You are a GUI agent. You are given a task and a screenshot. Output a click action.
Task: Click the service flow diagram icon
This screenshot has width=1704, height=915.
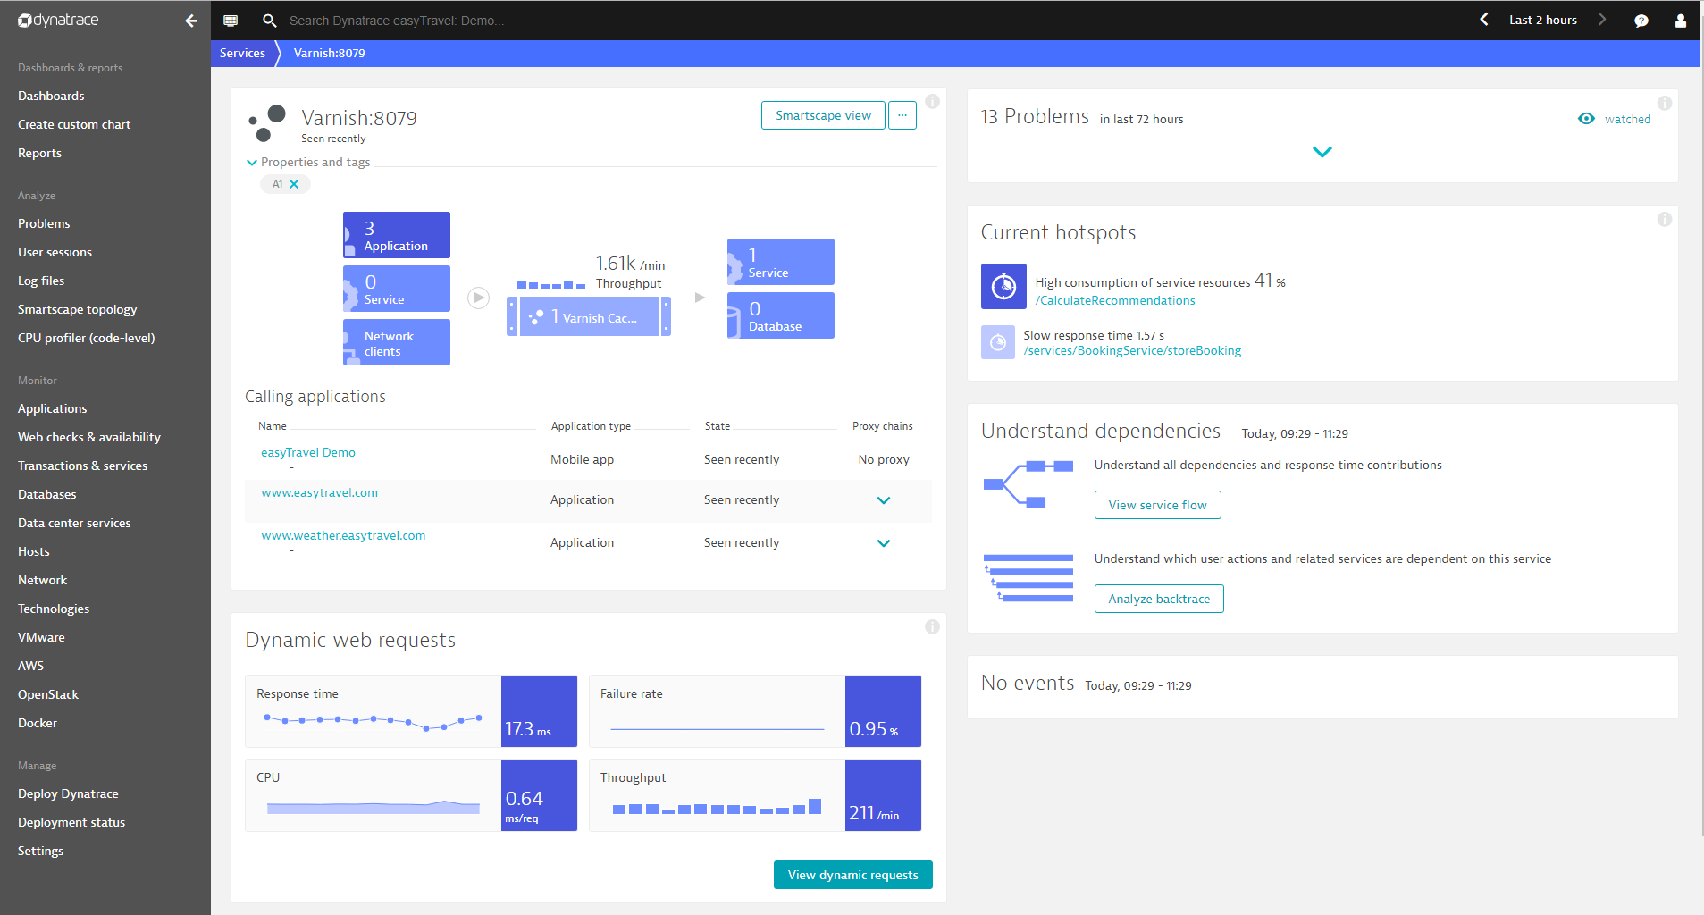(1028, 484)
